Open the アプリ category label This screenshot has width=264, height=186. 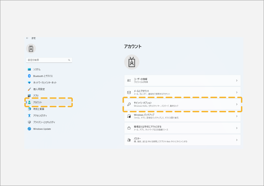pos(36,96)
